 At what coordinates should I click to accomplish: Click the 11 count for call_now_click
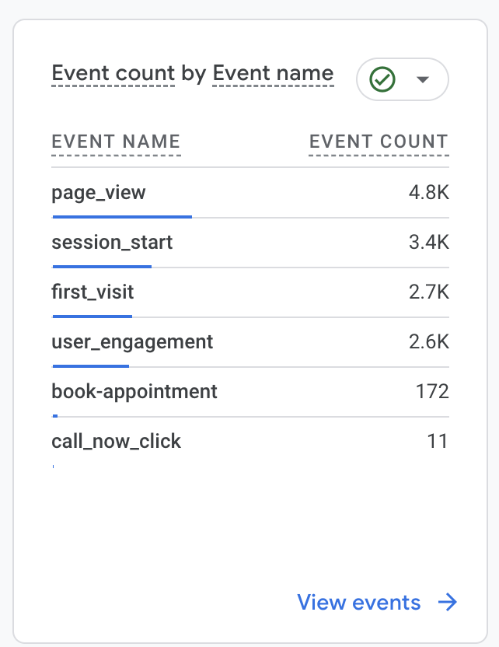(438, 441)
